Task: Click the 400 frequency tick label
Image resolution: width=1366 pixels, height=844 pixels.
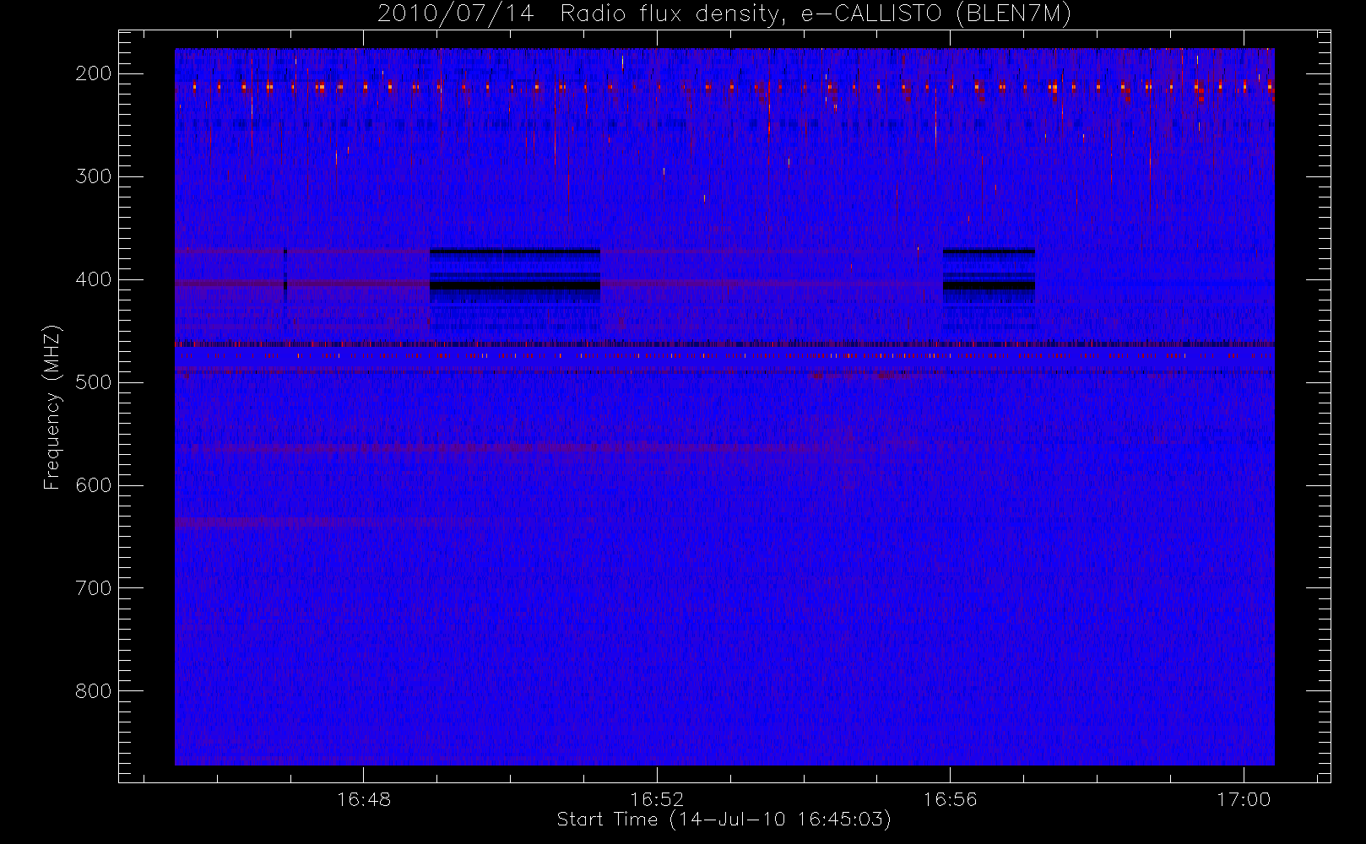Action: coord(94,279)
